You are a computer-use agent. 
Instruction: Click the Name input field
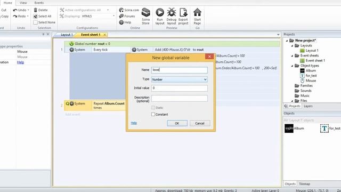pyautogui.click(x=180, y=70)
